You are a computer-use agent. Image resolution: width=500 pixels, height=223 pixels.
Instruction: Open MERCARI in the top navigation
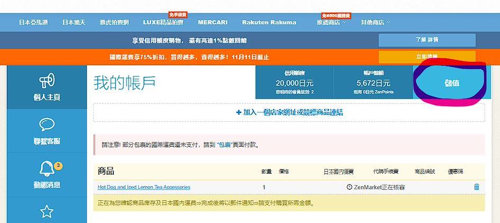(213, 22)
